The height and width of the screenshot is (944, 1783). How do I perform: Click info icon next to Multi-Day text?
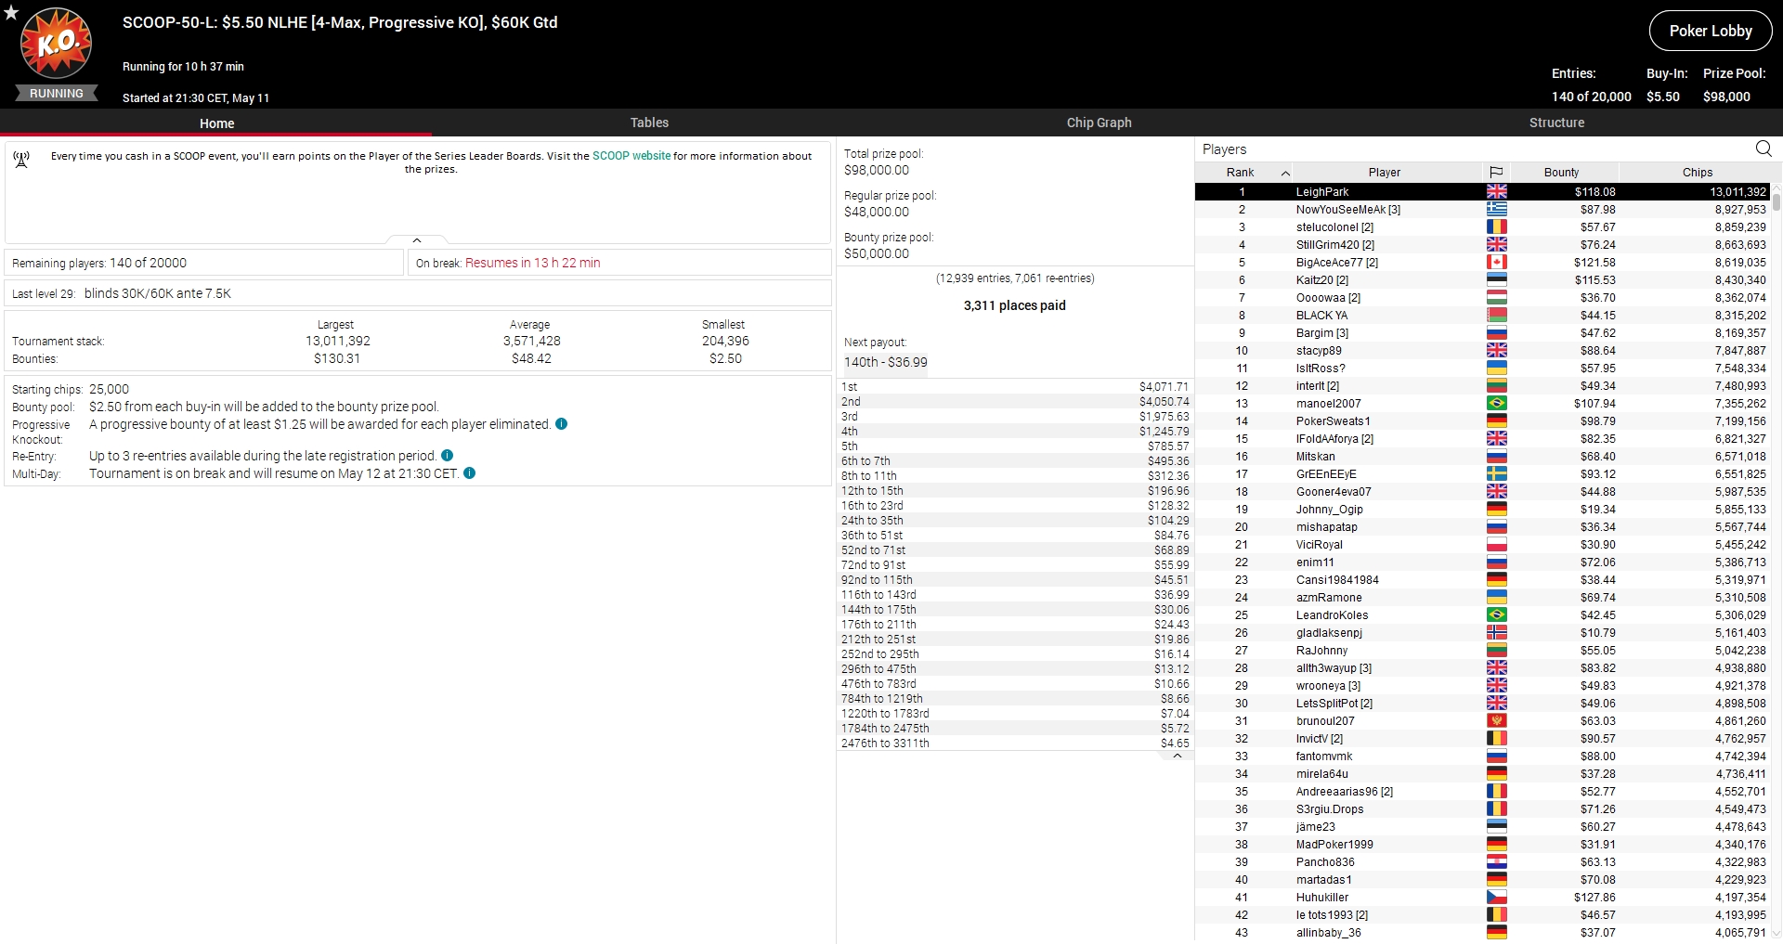[x=469, y=473]
